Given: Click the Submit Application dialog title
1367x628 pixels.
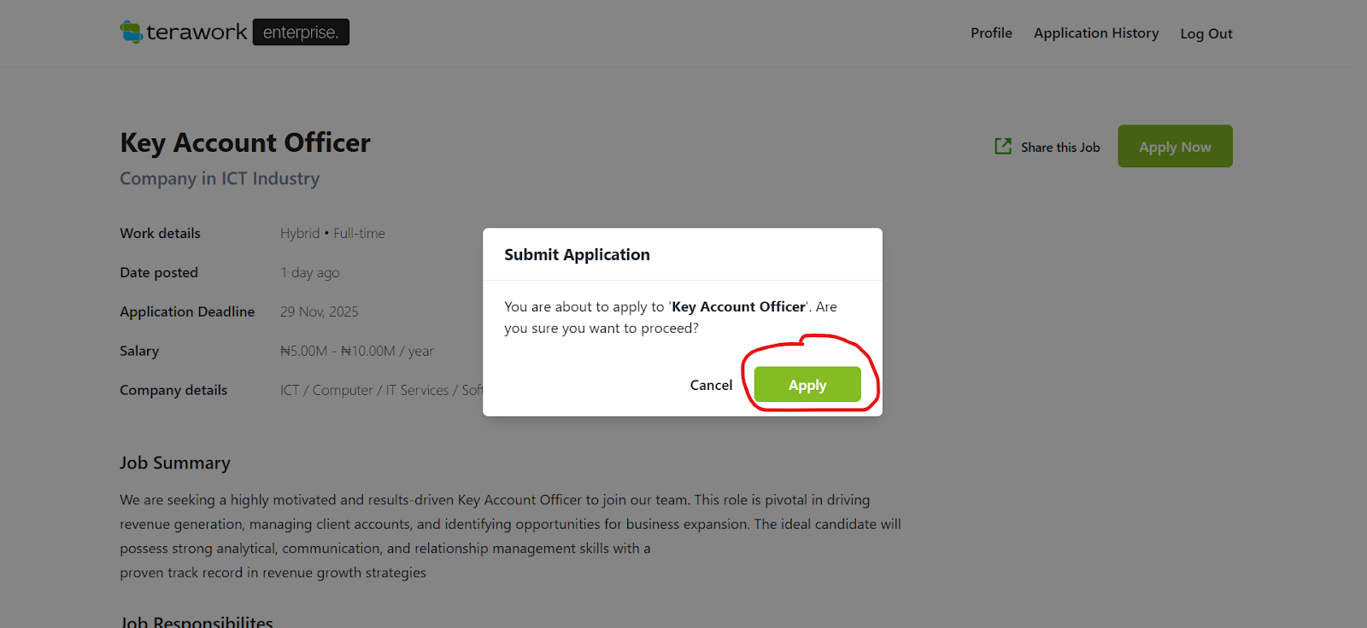Looking at the screenshot, I should click(577, 254).
